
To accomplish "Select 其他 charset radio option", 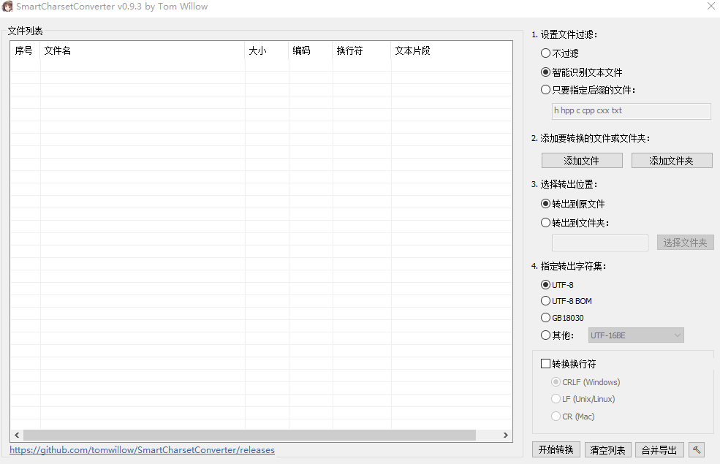I will [557, 335].
